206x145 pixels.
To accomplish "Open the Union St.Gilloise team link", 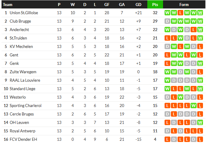I will tap(24, 13).
